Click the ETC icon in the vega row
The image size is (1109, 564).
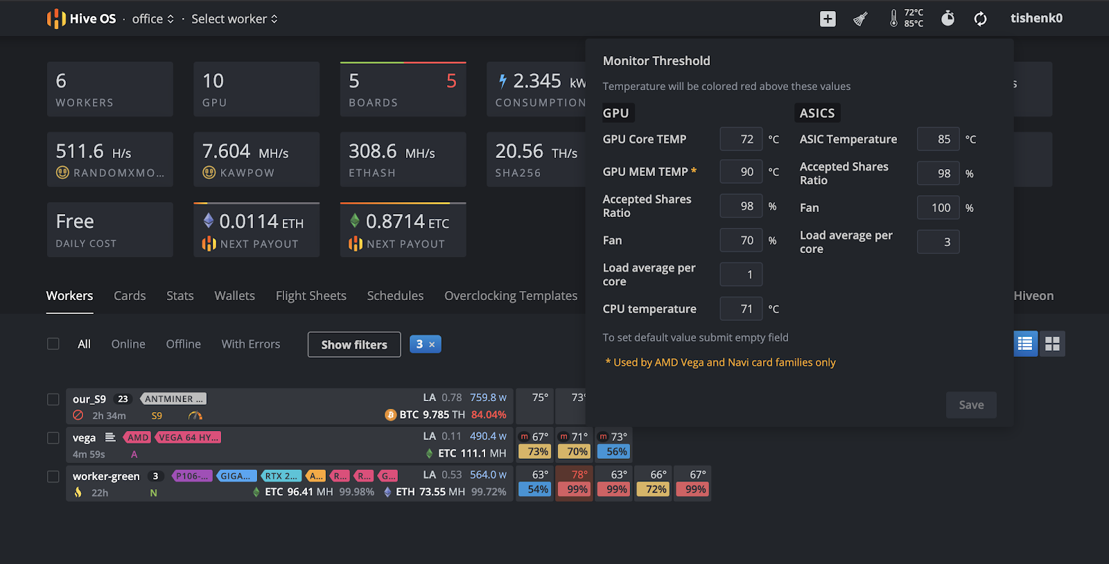point(430,453)
